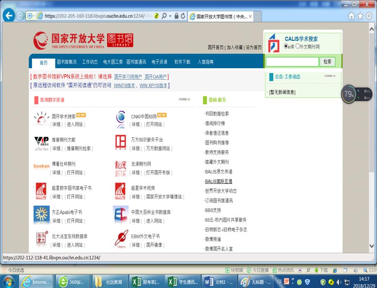Click the CNKI中国知网 globe logo
377x288 pixels.
121,119
